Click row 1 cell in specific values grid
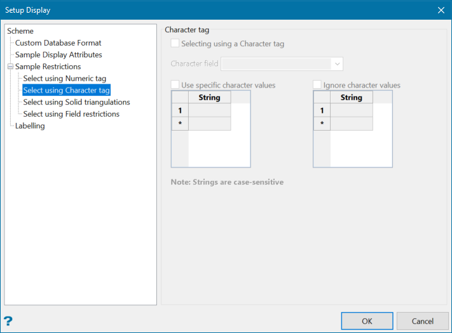Viewport: 452px width, 333px height. 209,110
